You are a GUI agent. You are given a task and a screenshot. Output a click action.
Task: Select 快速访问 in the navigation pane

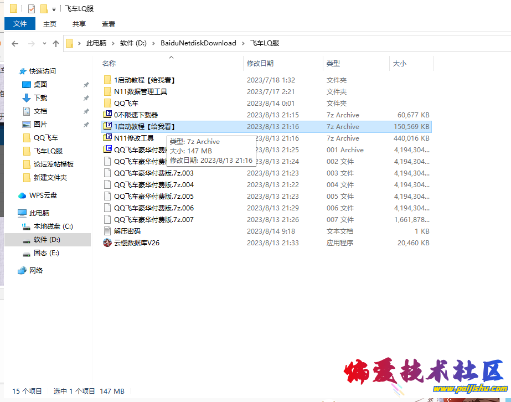coord(43,71)
